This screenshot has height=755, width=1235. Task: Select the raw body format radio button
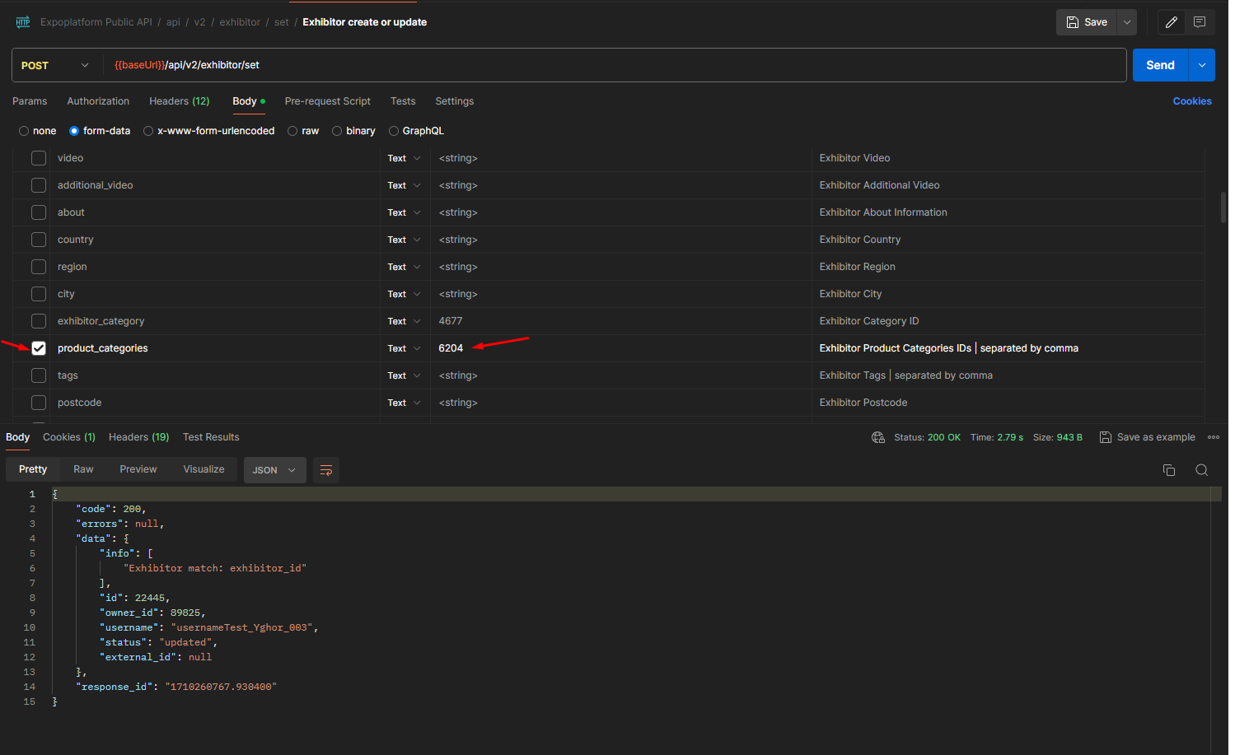[292, 130]
